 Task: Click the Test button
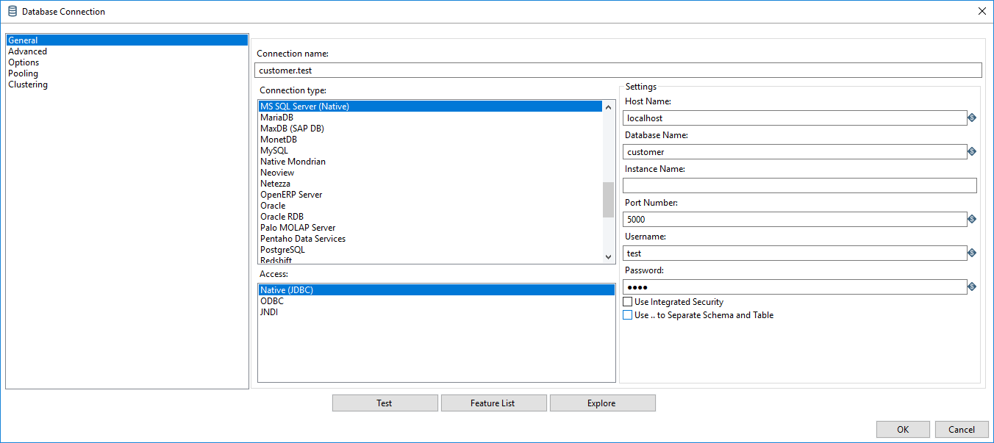pyautogui.click(x=385, y=403)
